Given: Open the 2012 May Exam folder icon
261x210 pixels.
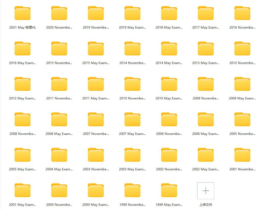Looking at the screenshot, I should tap(23, 84).
